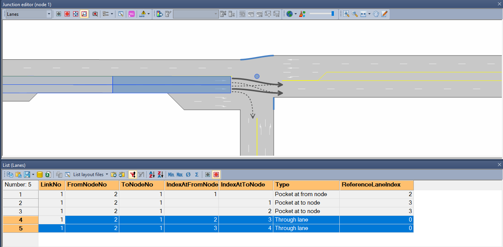The height and width of the screenshot is (247, 503).
Task: Toggle the synchronization option next to filter icons
Action: (x=141, y=174)
